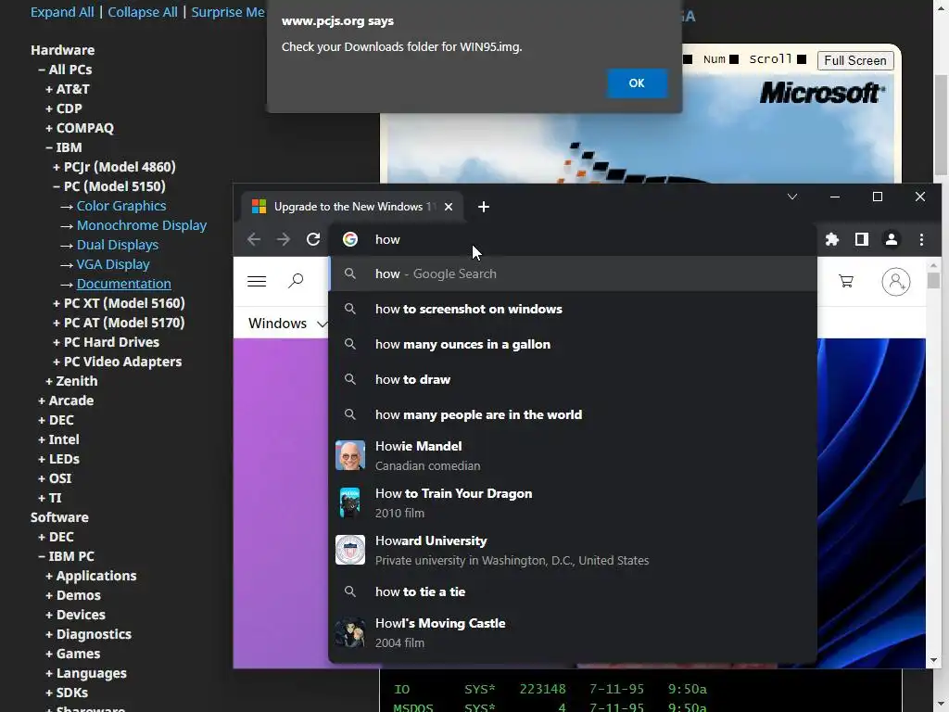Screen dimensions: 949x712
Task: Open the Monochrome Display link
Action: pyautogui.click(x=142, y=225)
